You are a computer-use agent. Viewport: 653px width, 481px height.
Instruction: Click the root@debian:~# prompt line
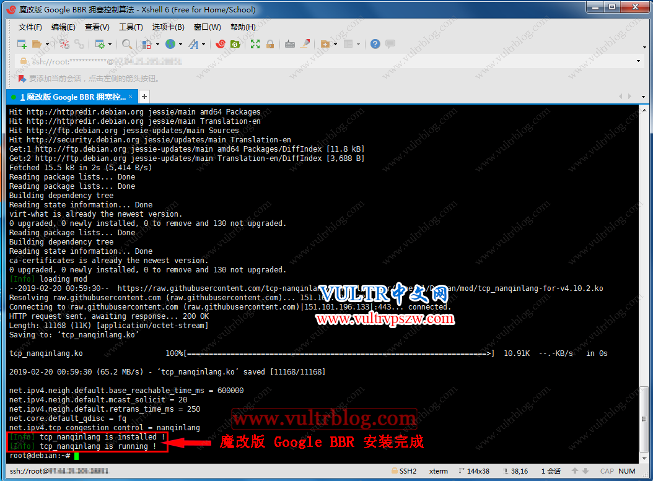click(40, 456)
